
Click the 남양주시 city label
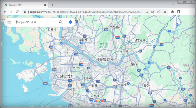[140, 40]
